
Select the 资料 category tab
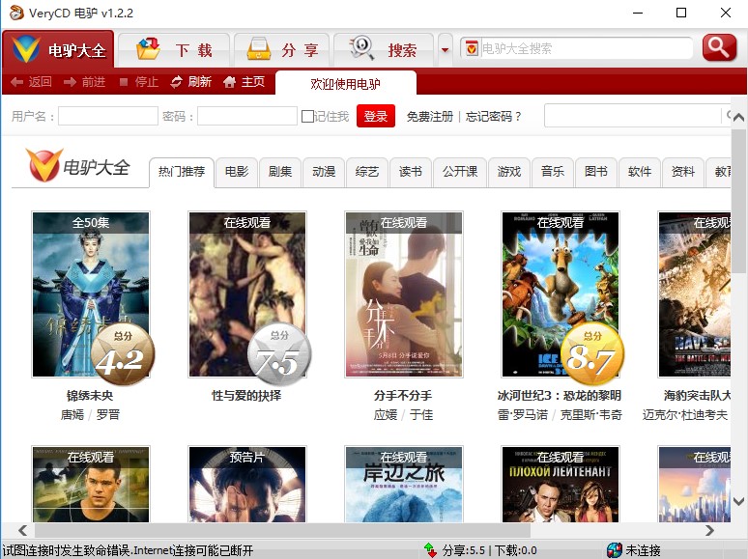click(683, 172)
